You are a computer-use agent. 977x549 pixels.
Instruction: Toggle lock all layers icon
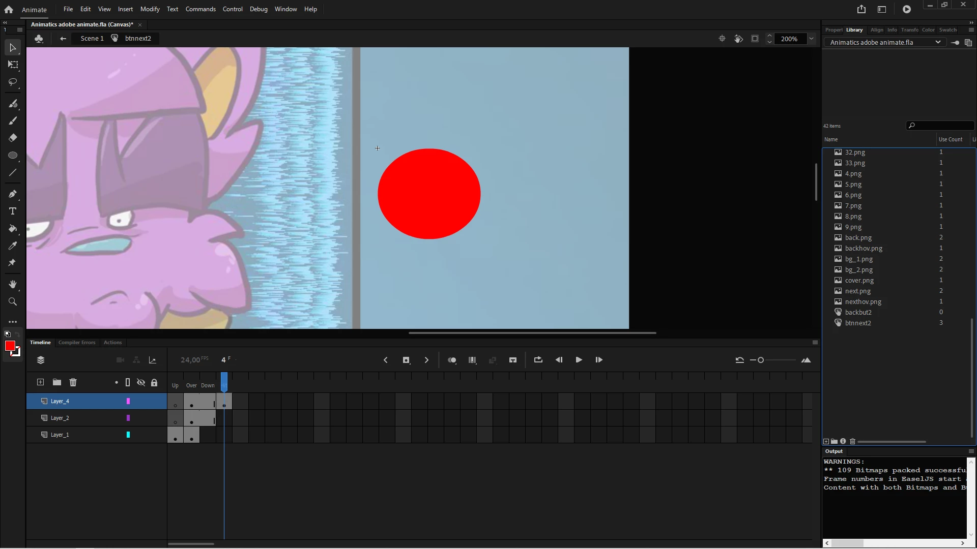(154, 382)
